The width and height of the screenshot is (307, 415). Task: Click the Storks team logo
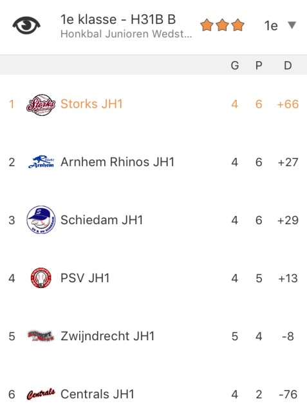[41, 104]
